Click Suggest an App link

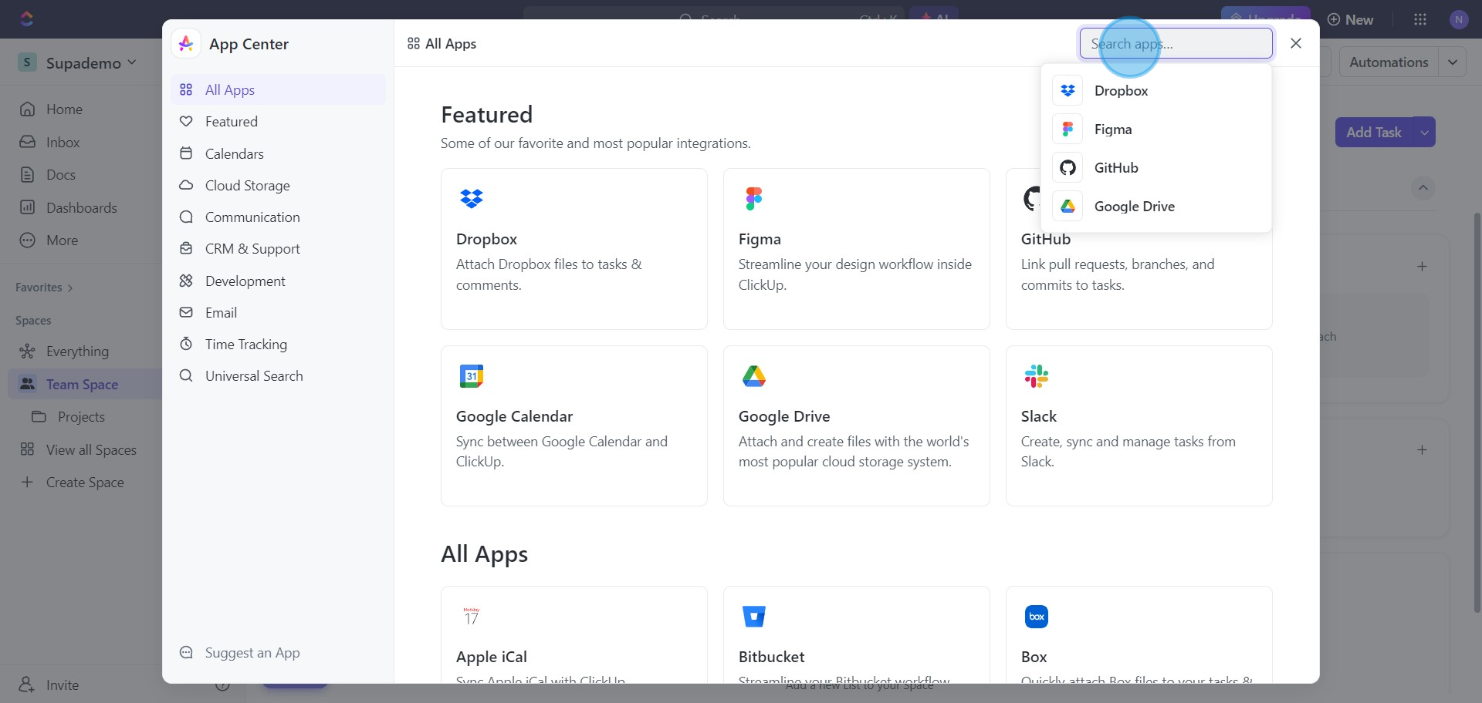coord(239,652)
